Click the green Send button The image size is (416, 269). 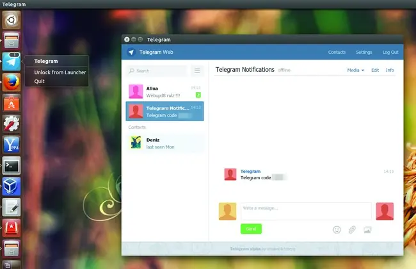click(x=251, y=229)
